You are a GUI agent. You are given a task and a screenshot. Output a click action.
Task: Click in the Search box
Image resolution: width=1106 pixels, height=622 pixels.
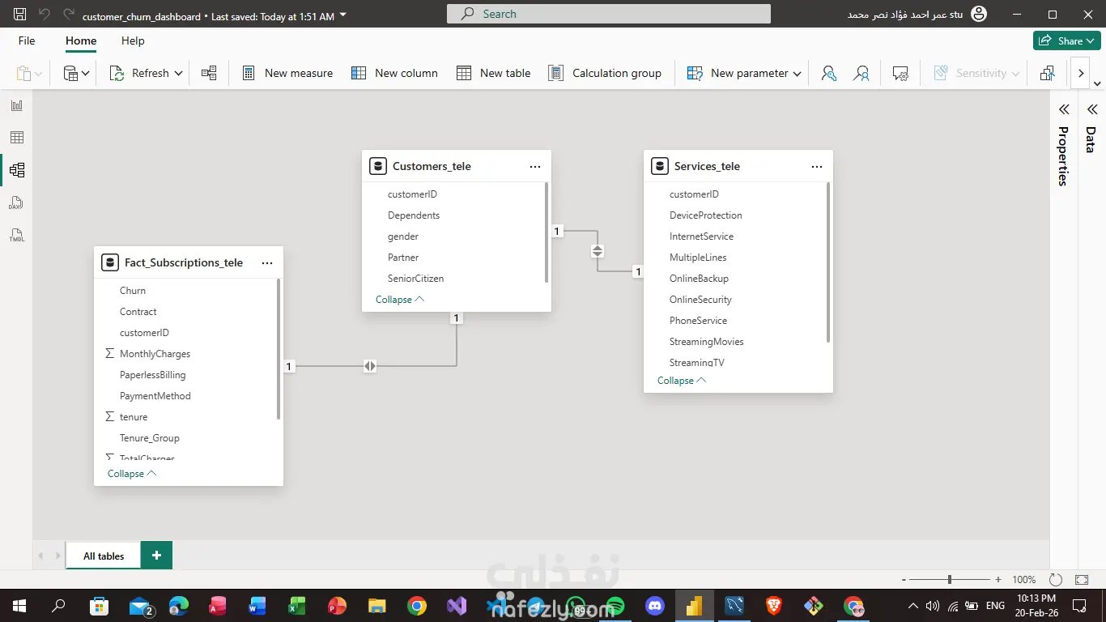point(609,14)
